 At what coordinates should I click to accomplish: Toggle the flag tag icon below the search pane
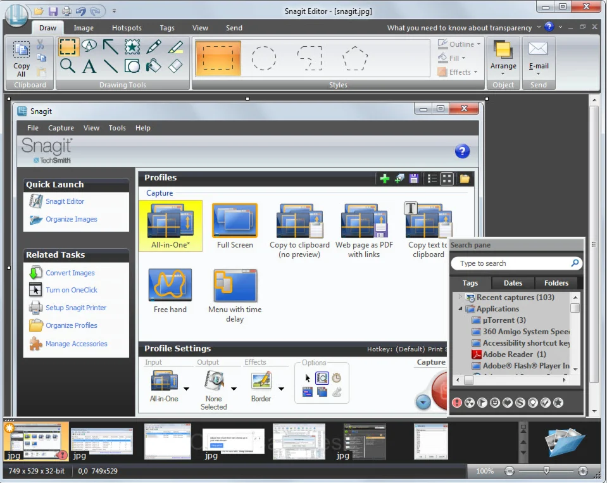tap(482, 403)
